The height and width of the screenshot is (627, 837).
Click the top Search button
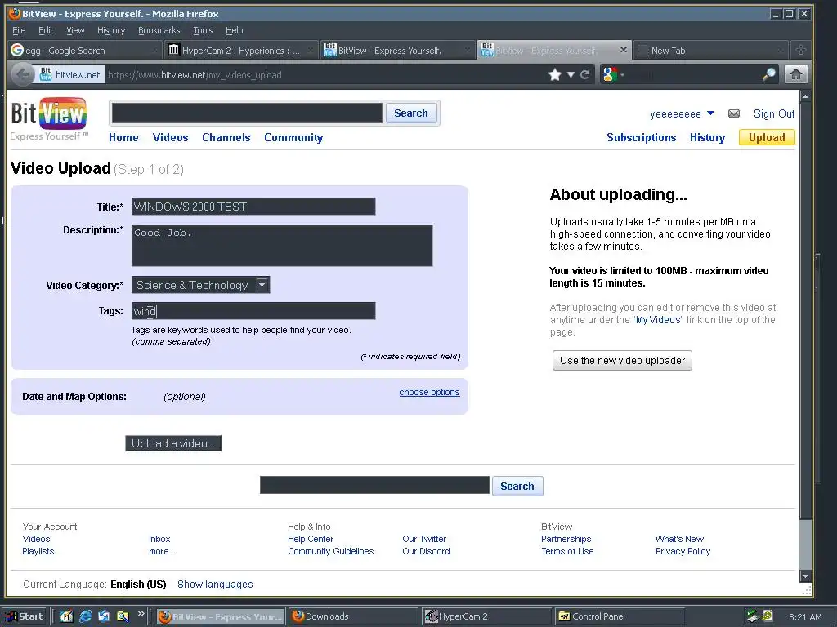pos(411,113)
